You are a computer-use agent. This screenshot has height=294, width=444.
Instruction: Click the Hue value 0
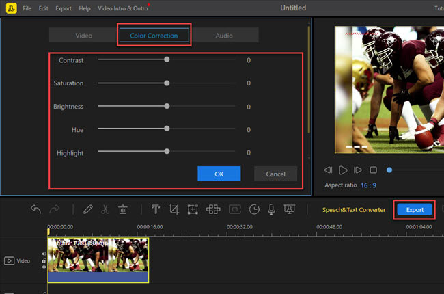[x=249, y=130]
